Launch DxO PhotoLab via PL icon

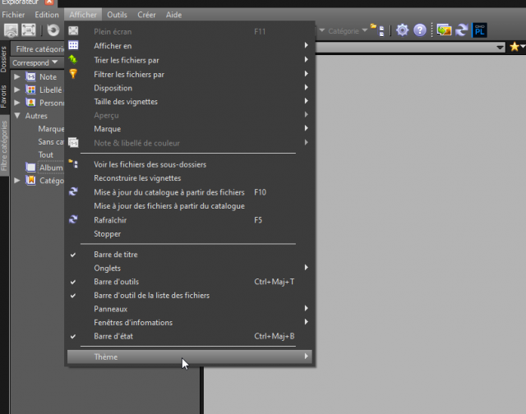(x=479, y=30)
